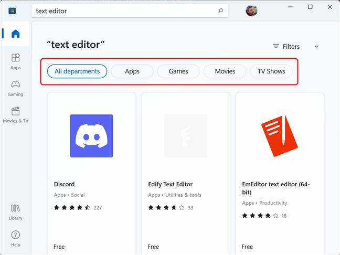This screenshot has height=255, width=340.
Task: Expand the Filters chevron
Action: tap(316, 46)
